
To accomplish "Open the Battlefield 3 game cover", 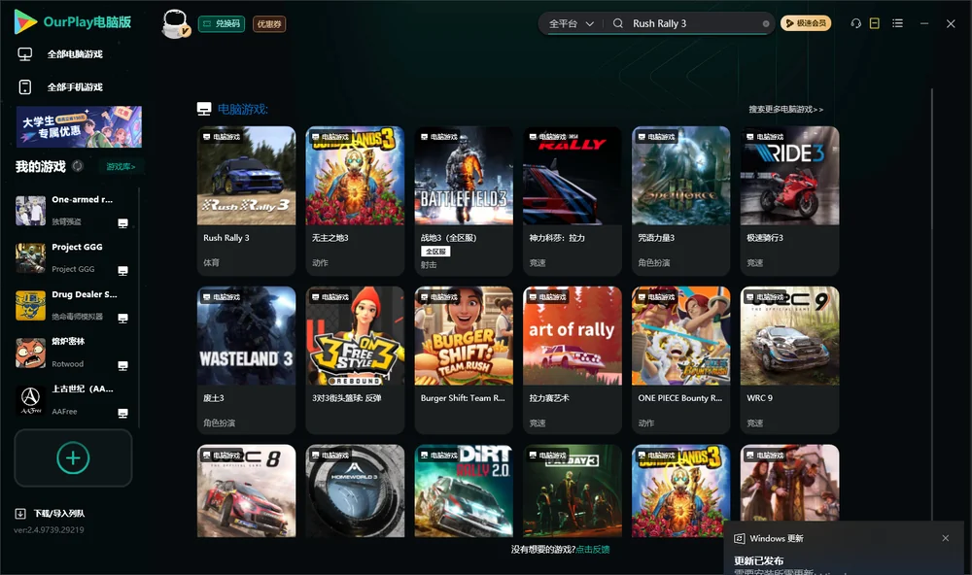I will click(464, 176).
